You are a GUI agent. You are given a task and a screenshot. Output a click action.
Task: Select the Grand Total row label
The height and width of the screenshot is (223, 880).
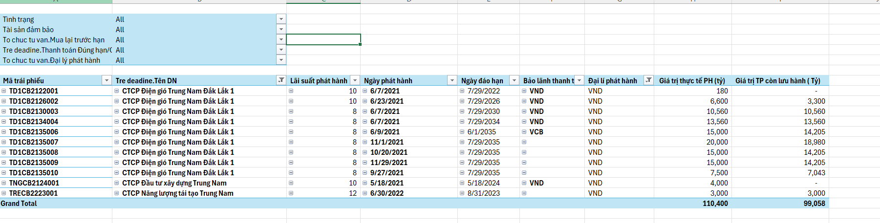tap(56, 204)
